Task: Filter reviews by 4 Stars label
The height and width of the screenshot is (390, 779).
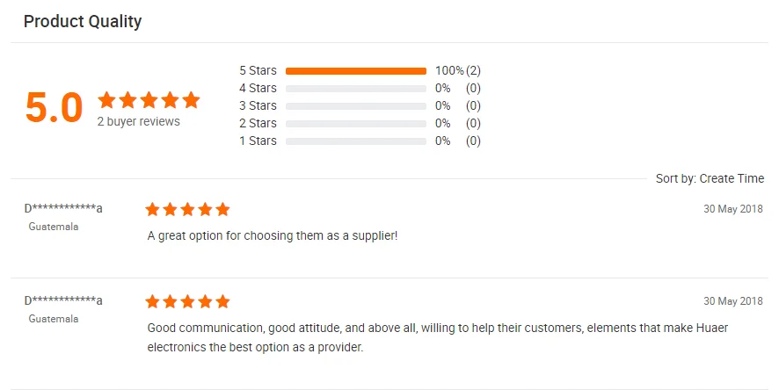Action: tap(258, 88)
